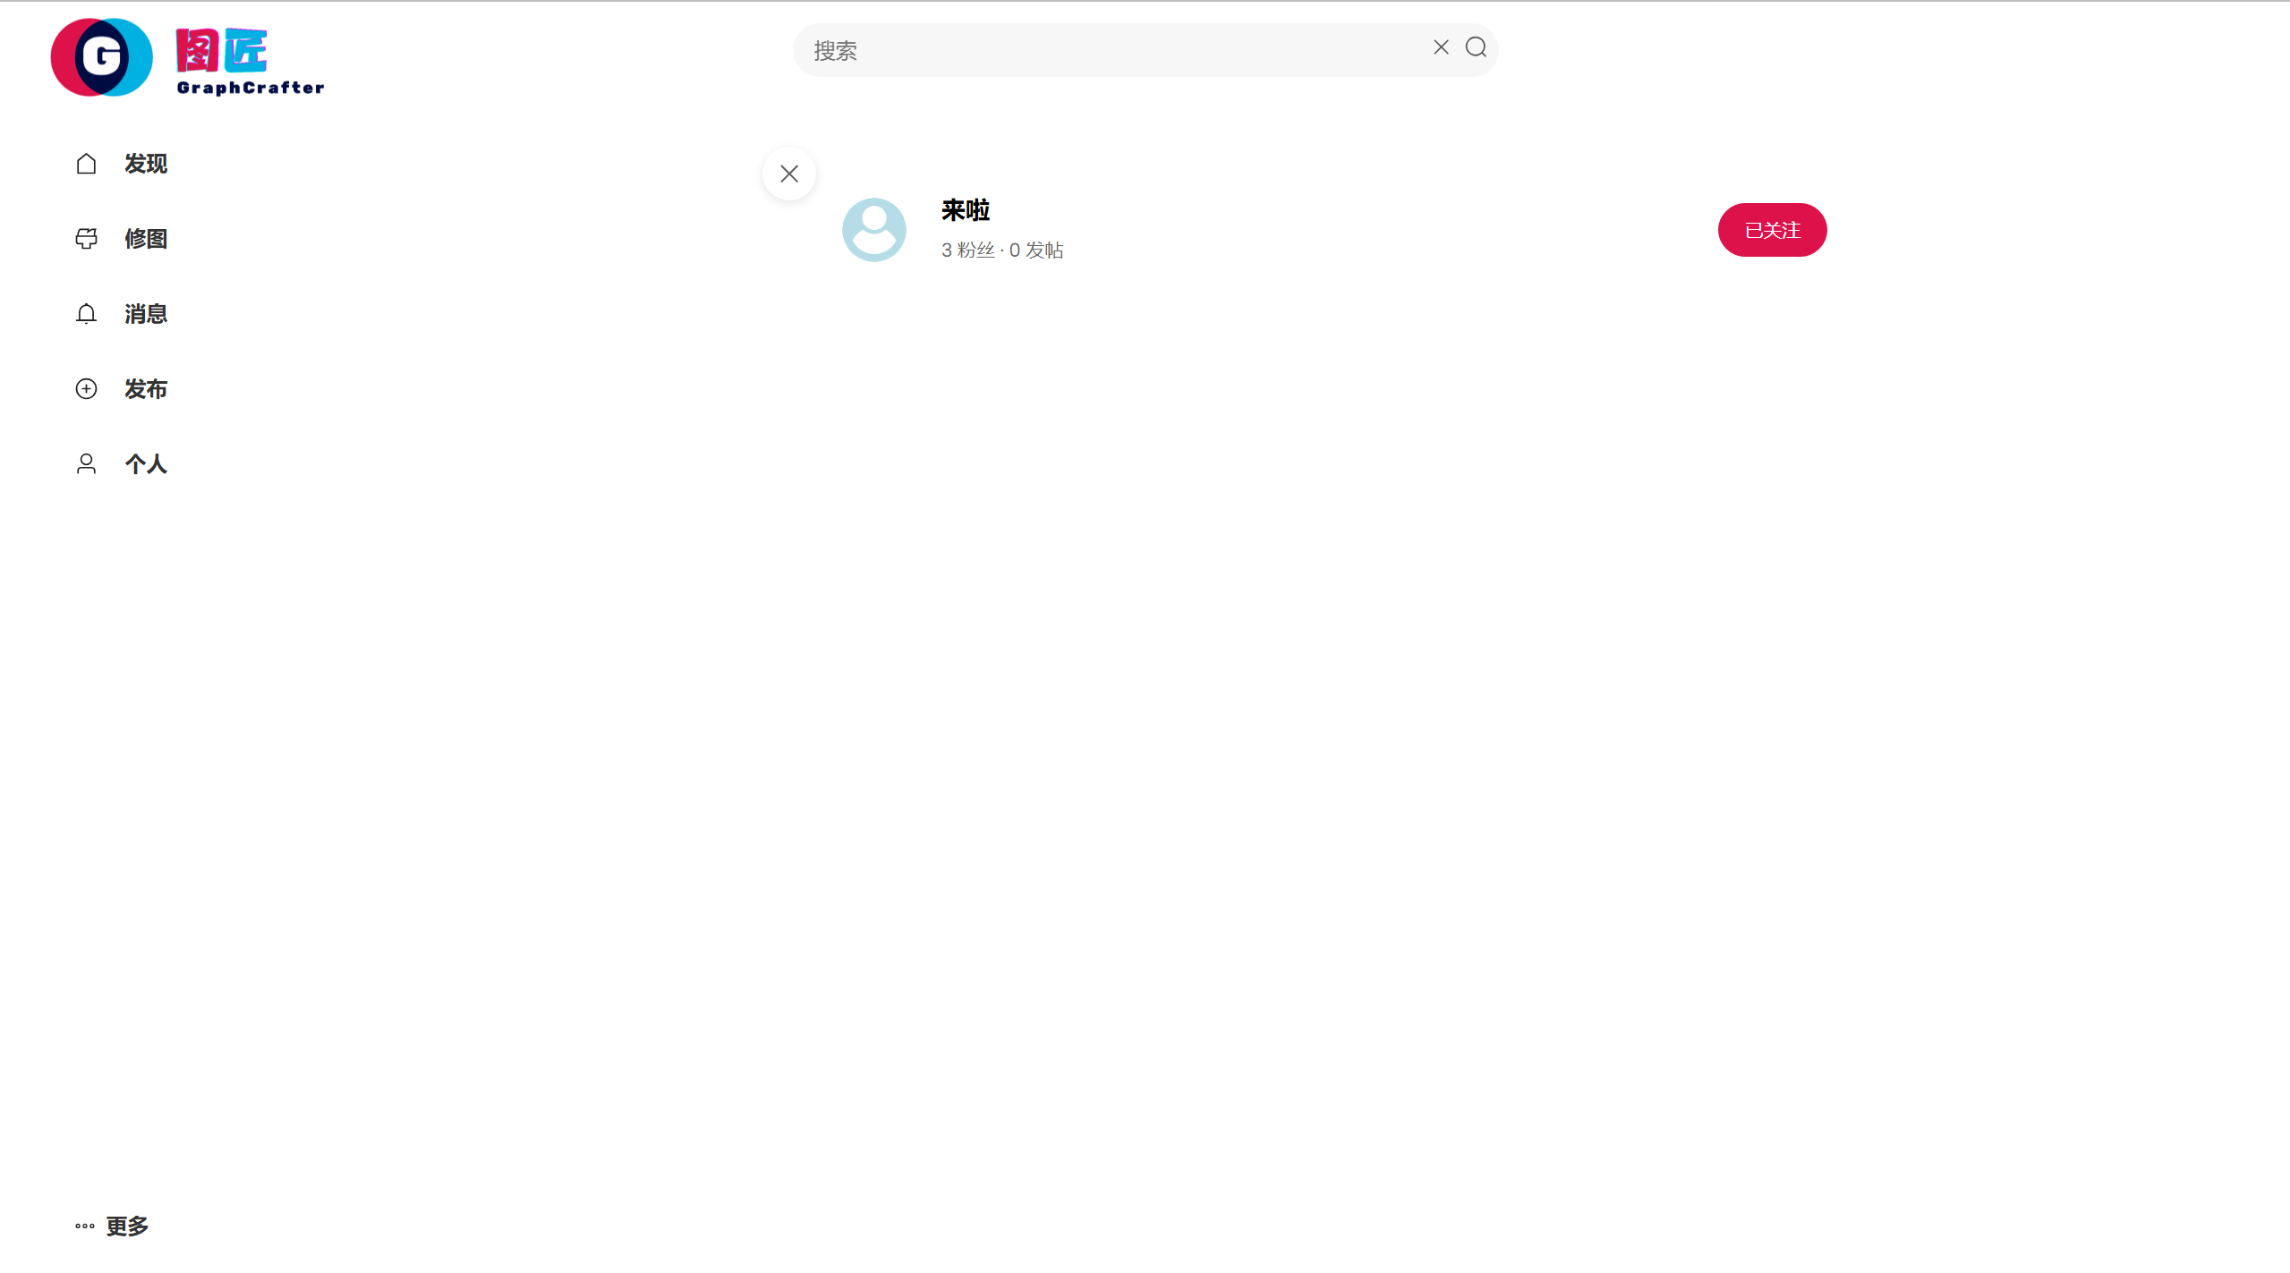Toggle the 已关注 follow button
Image resolution: width=2290 pixels, height=1273 pixels.
pos(1772,230)
